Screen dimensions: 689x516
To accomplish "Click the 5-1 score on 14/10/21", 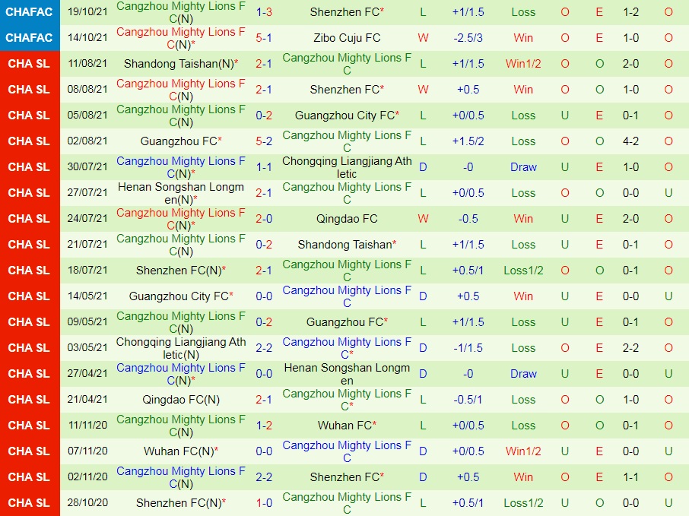I will 264,38.
